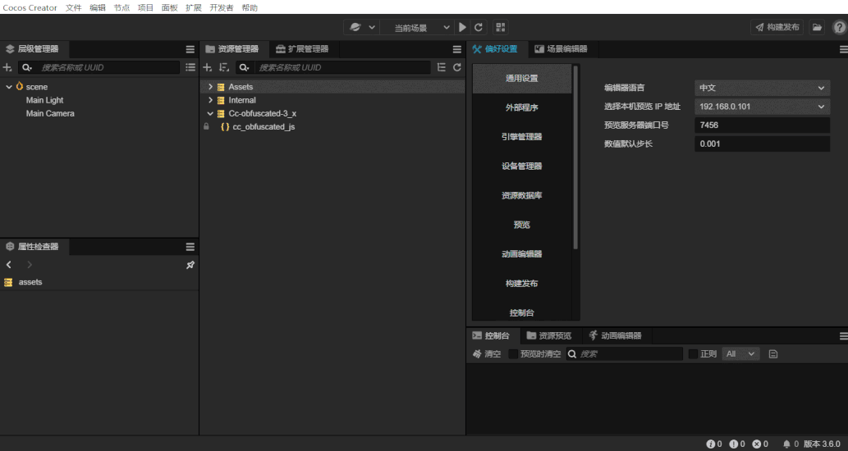
Task: Switch to the 扩展管理器 tab
Action: coord(302,49)
